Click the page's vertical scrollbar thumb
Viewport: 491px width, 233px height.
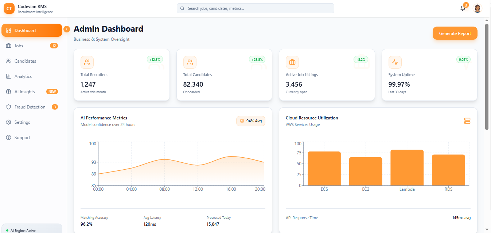(487, 76)
